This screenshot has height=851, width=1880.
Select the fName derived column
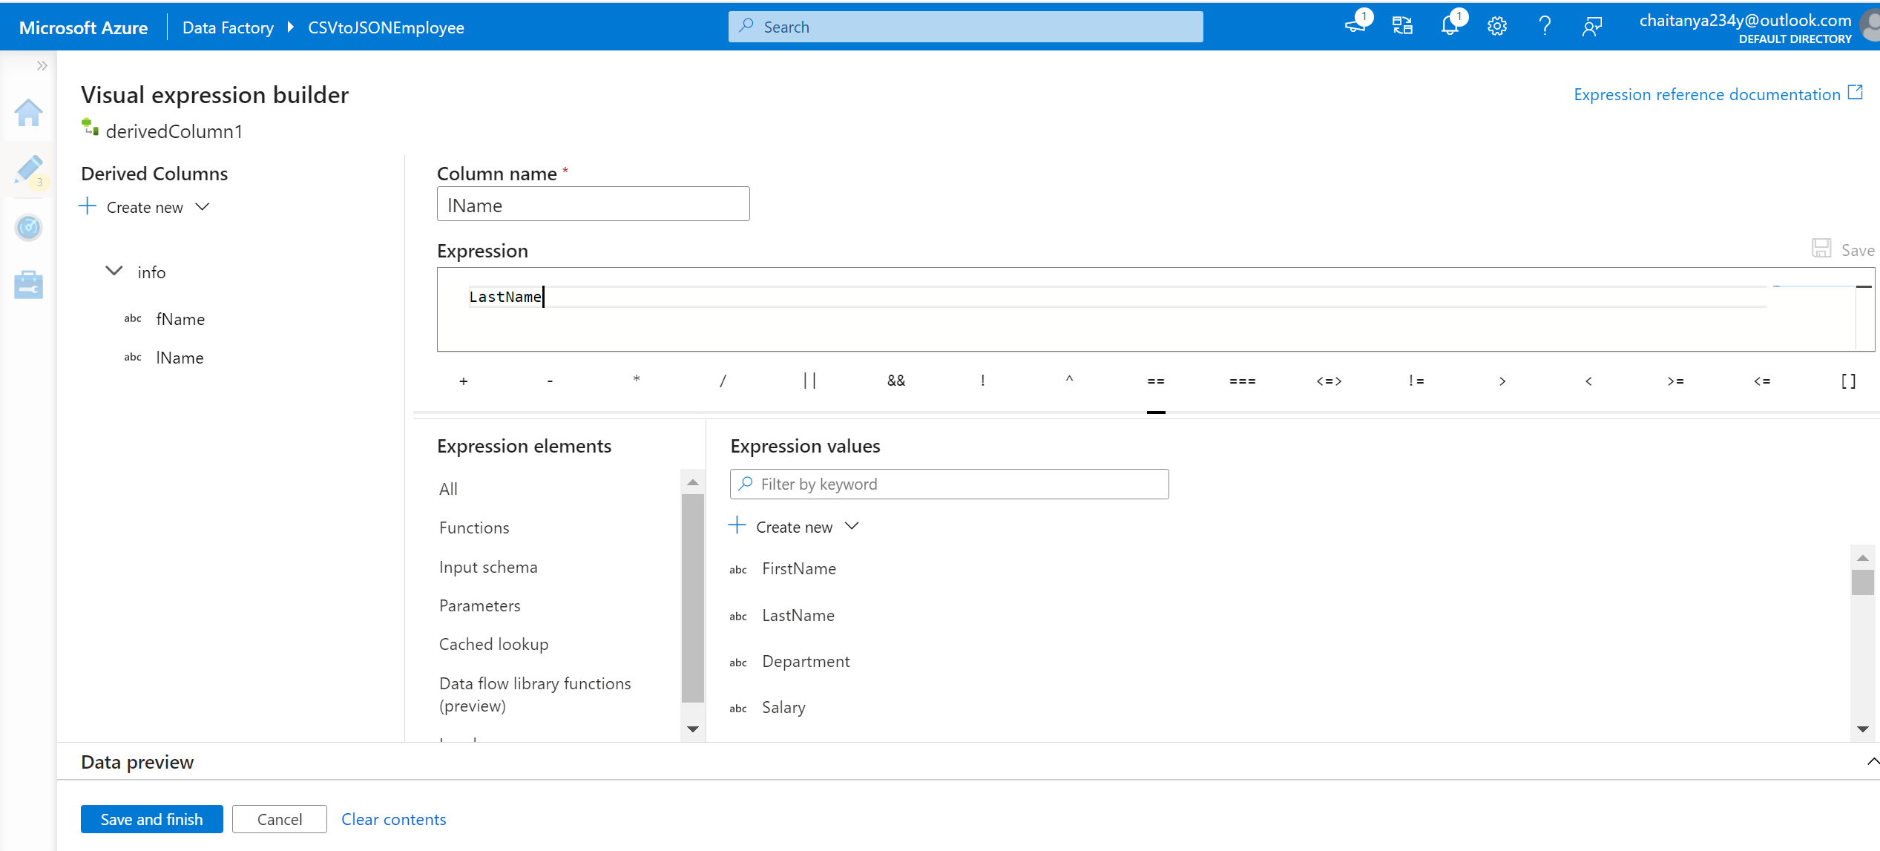[180, 319]
